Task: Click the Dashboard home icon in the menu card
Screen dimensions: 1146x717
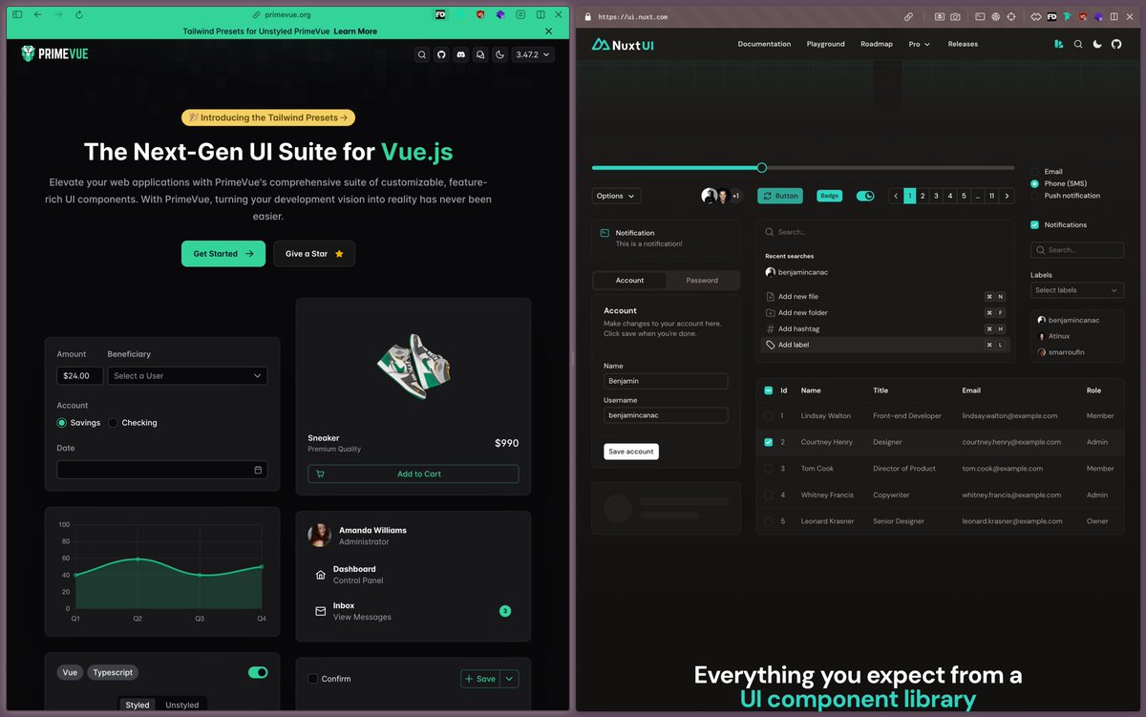Action: [x=320, y=575]
